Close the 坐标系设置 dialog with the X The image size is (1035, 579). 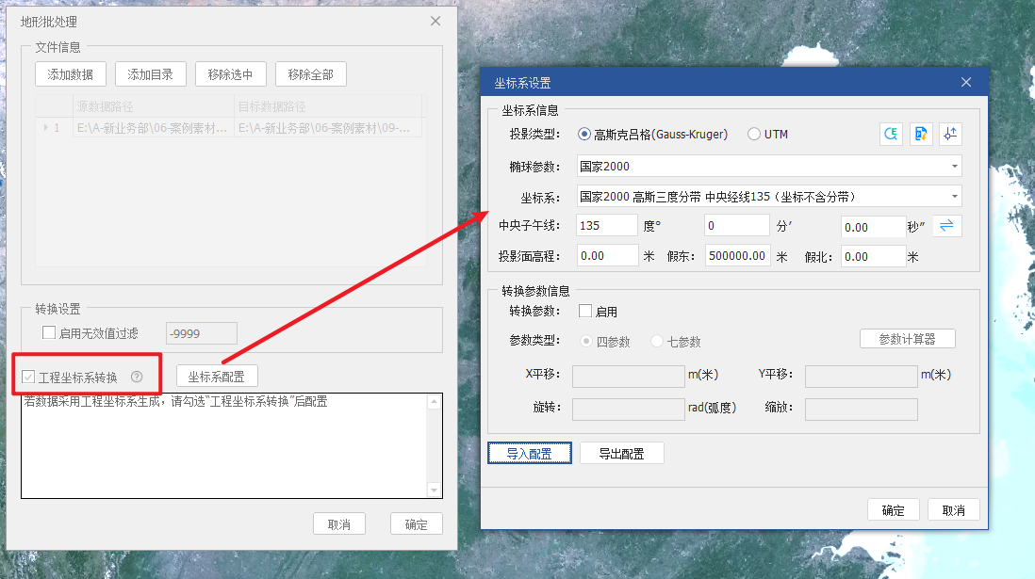966,83
